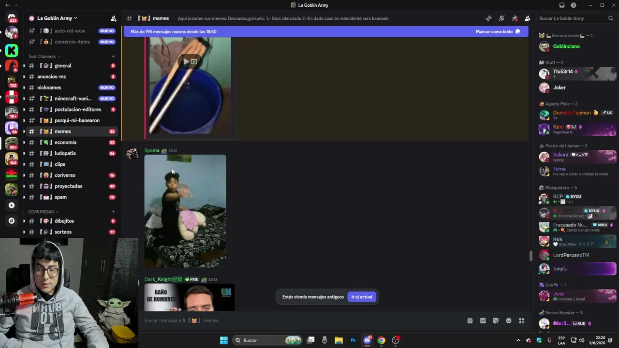Open Dark_Knight's username
This screenshot has width=619, height=348.
(x=163, y=279)
